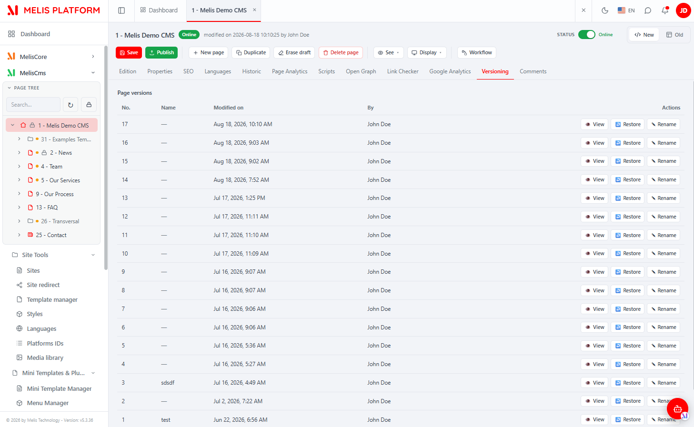Expand MelisCore menu
The image size is (694, 427).
coord(93,57)
